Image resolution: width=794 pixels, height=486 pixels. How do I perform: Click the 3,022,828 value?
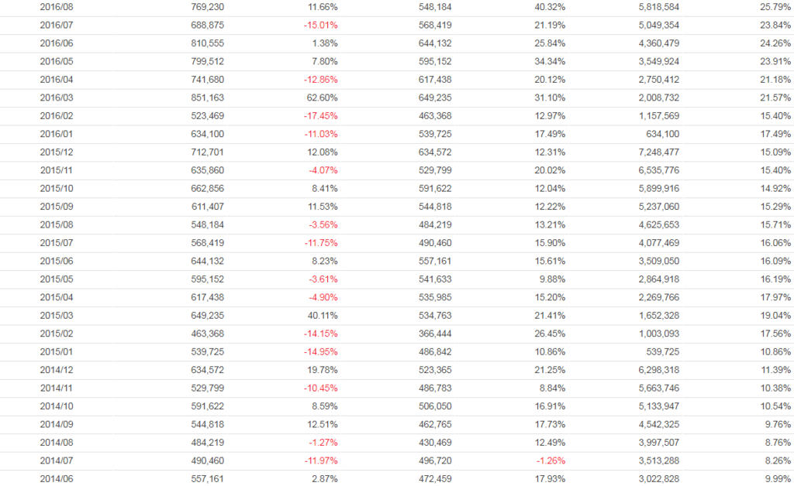click(x=658, y=478)
